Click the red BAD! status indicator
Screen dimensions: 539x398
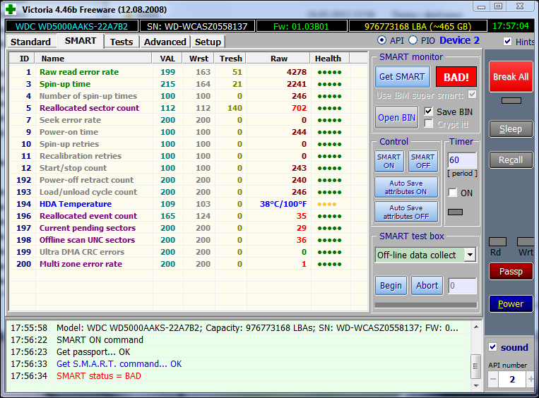(x=456, y=76)
